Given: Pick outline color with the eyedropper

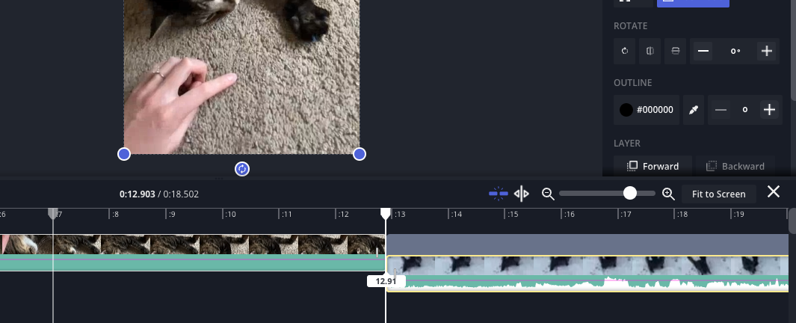Looking at the screenshot, I should click(694, 110).
